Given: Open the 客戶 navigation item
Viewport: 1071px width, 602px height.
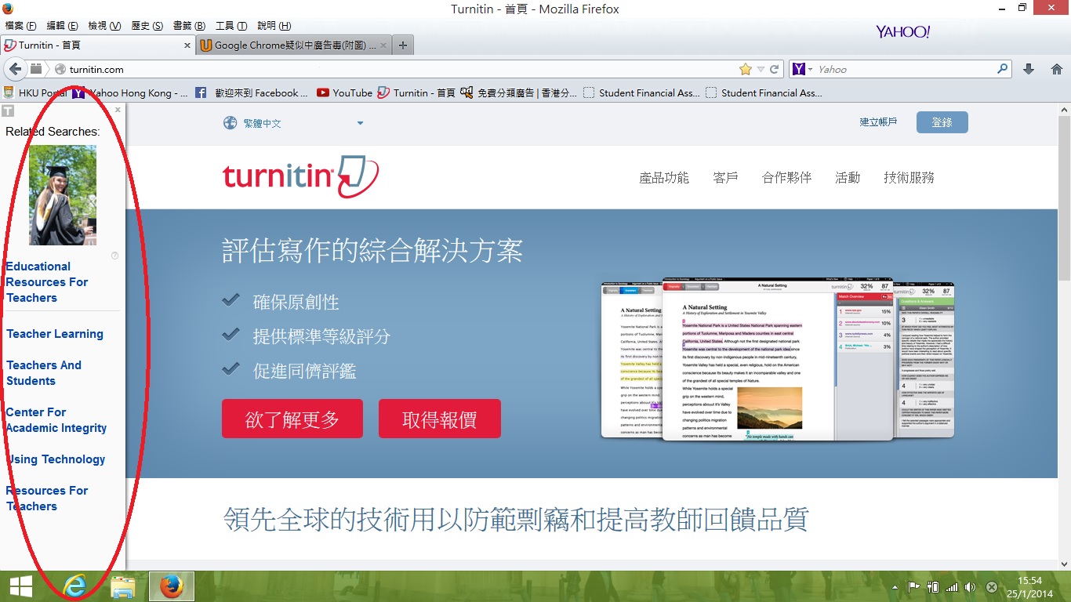Looking at the screenshot, I should [726, 178].
